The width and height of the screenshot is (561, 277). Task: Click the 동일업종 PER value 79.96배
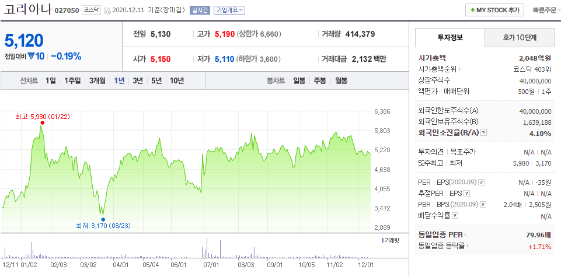pyautogui.click(x=538, y=235)
